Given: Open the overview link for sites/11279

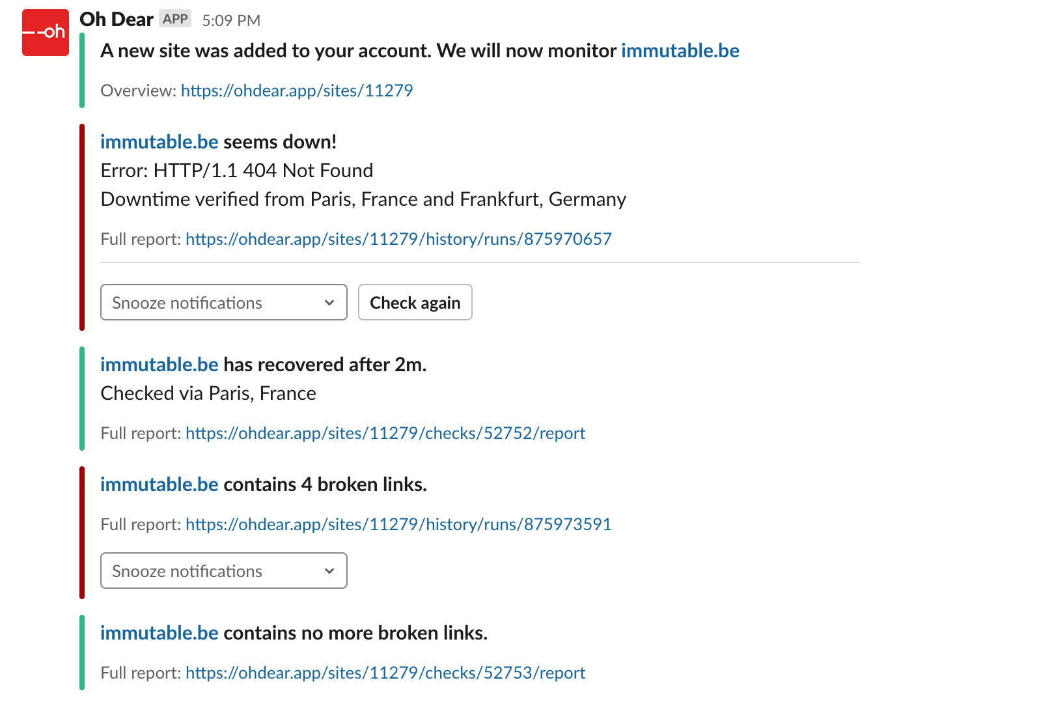Looking at the screenshot, I should tap(297, 91).
